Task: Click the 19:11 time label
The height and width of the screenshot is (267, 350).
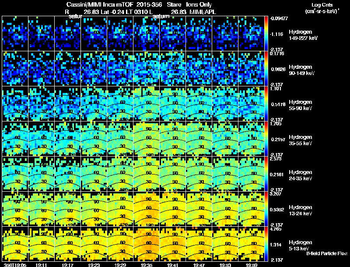Action: (x=41, y=265)
